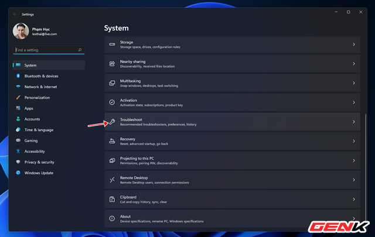Screen dimensions: 375x237
Task: Open Recovery via its right chevron
Action: 354,141
